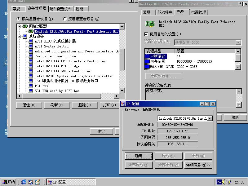Uncheck the 使用自动的设置 checkbox
248x186 pixels.
[146, 34]
